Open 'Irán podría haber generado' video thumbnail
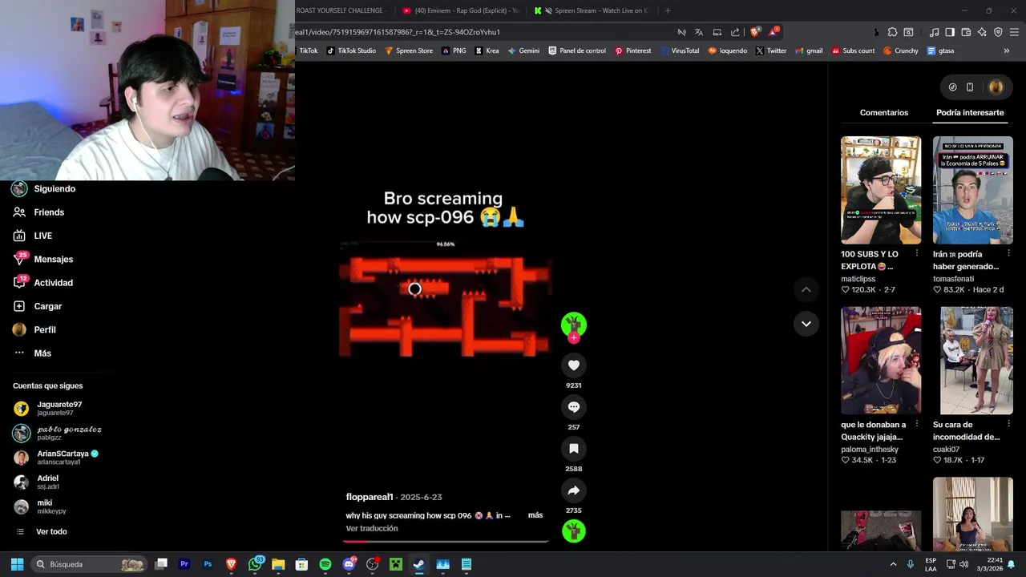The image size is (1026, 577). tap(972, 190)
